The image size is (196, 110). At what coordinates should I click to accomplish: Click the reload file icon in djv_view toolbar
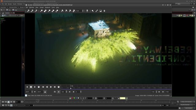[32, 11]
